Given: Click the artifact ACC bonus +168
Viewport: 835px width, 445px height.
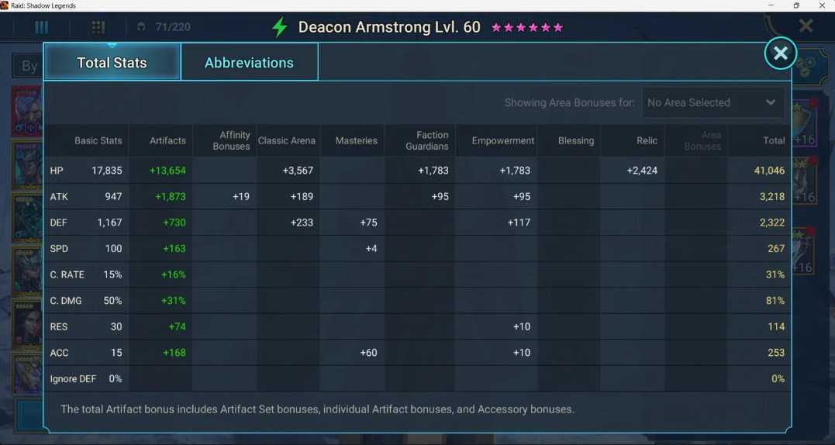Looking at the screenshot, I should (x=174, y=353).
